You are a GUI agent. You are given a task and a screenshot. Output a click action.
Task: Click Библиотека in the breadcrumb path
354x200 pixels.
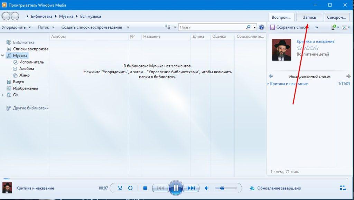point(41,16)
